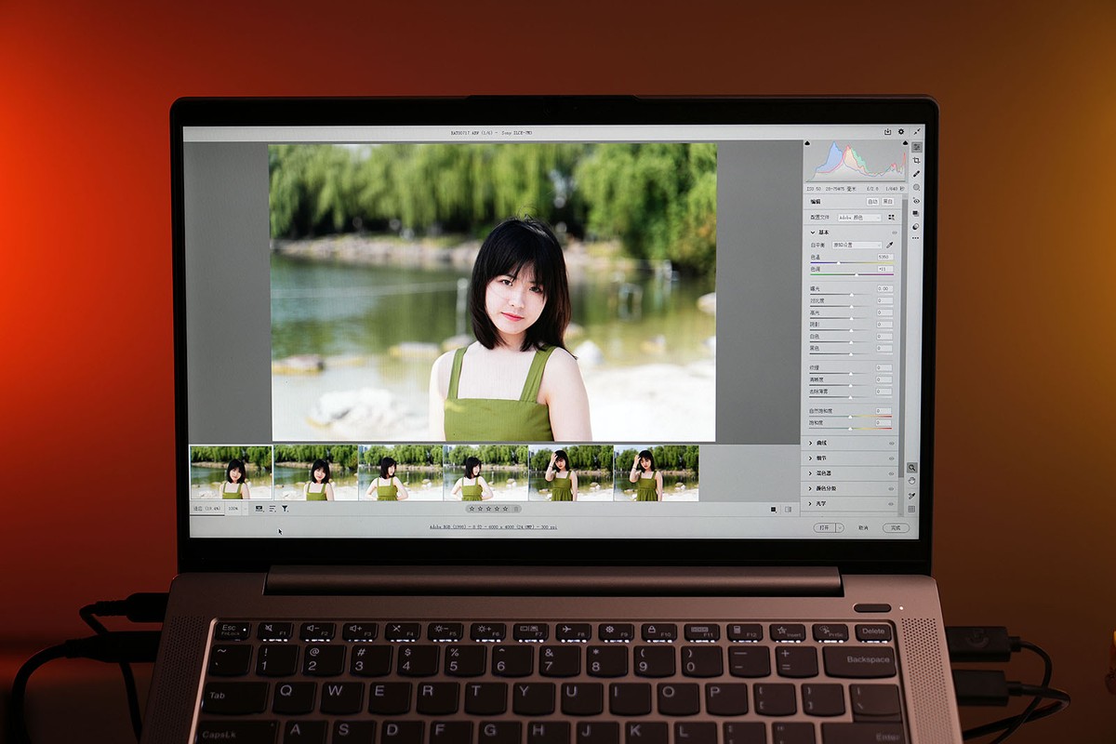The width and height of the screenshot is (1116, 744).
Task: Select the Hand tool
Action: 911,481
